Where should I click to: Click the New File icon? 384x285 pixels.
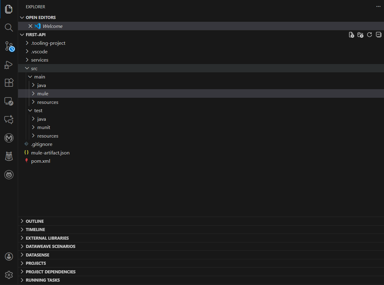click(351, 35)
